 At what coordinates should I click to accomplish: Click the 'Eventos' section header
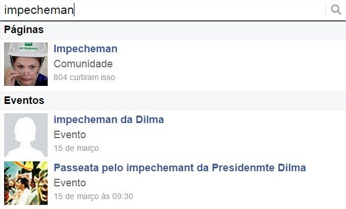[24, 100]
